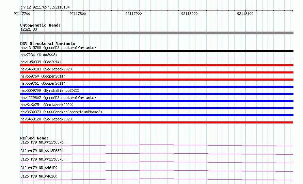Click ruler position label 92117900
The width and height of the screenshot is (303, 184).
(x=133, y=14)
